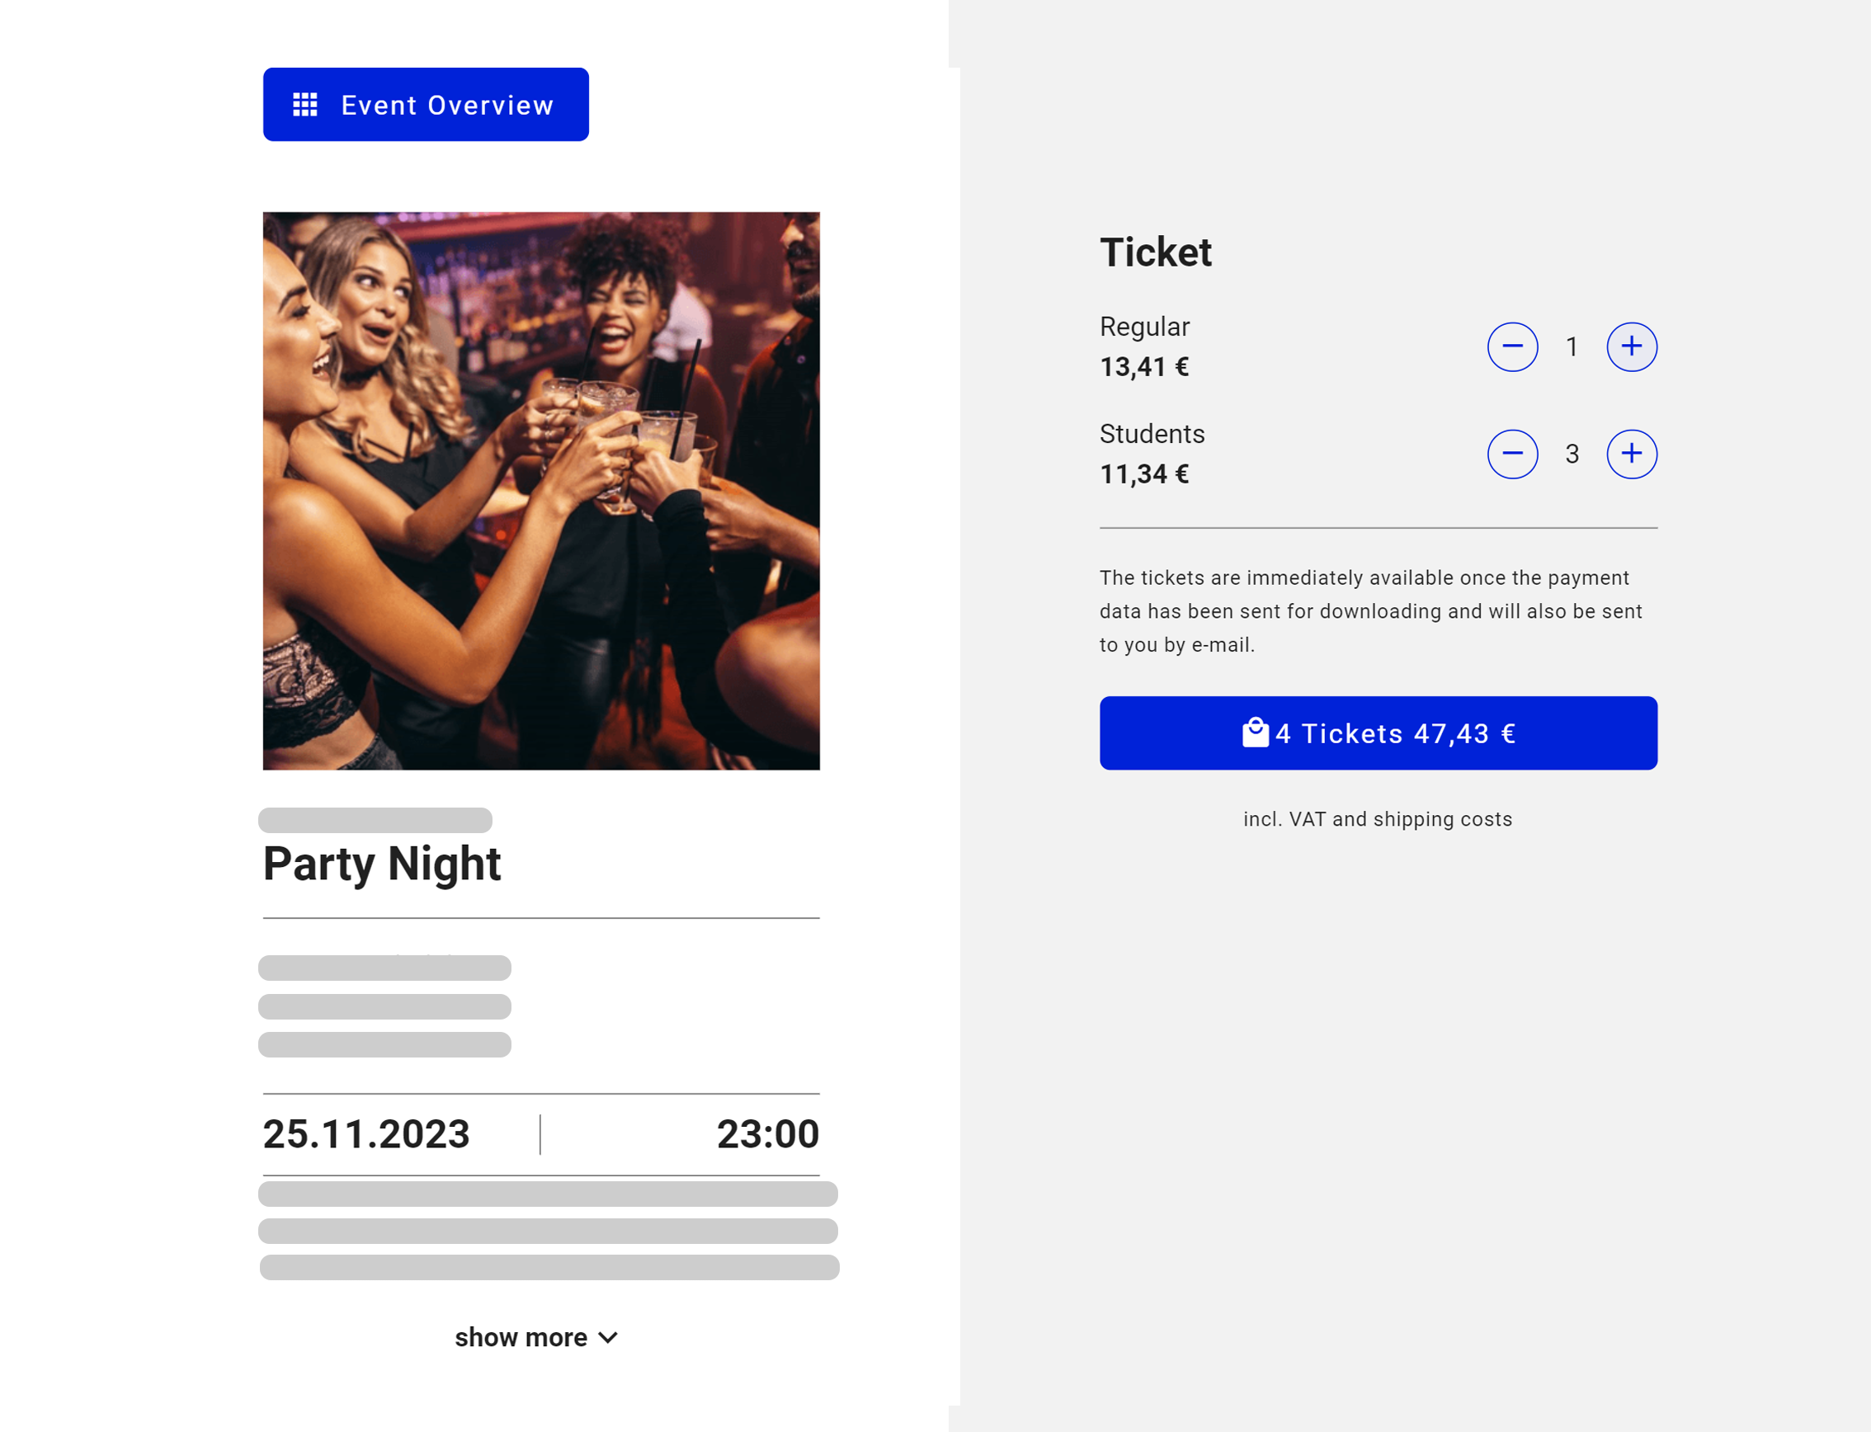Image resolution: width=1871 pixels, height=1432 pixels.
Task: Click the "show more" text link
Action: (520, 1337)
